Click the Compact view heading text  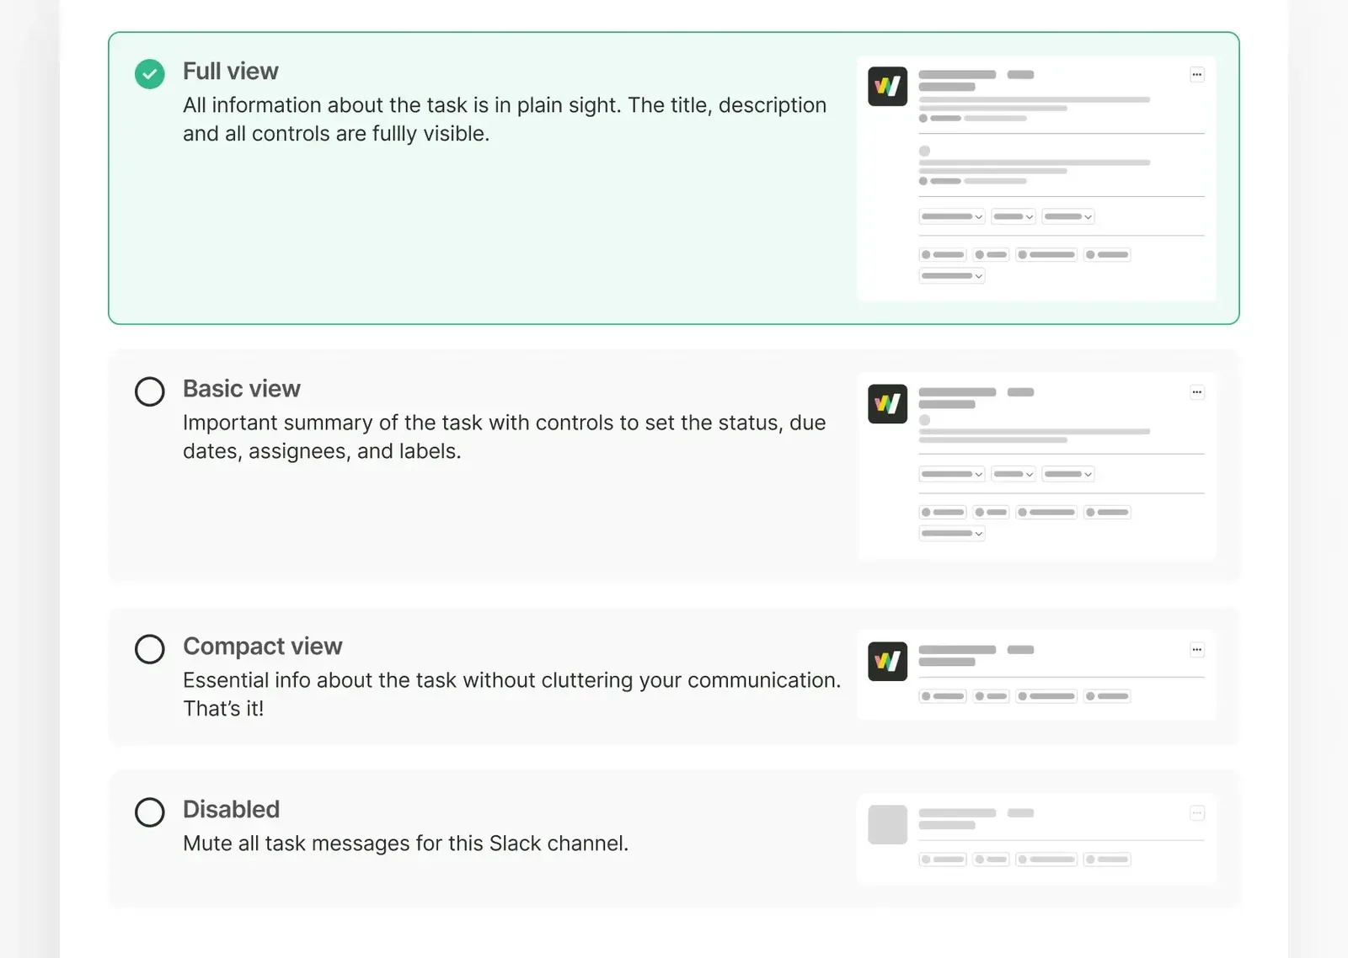[262, 647]
